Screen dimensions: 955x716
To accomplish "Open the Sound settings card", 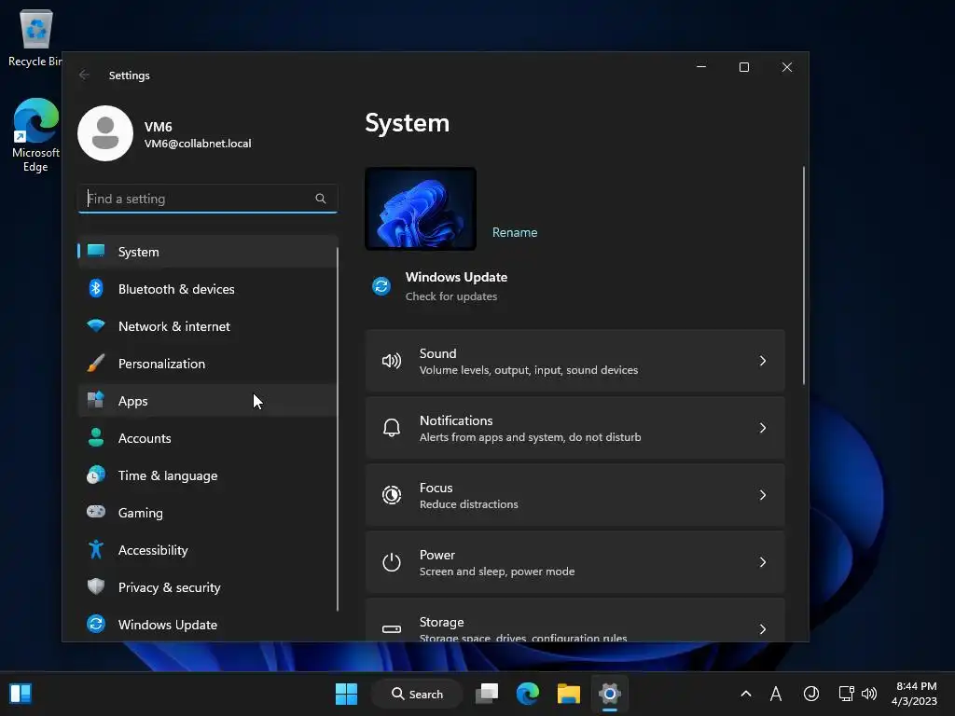I will pos(574,361).
